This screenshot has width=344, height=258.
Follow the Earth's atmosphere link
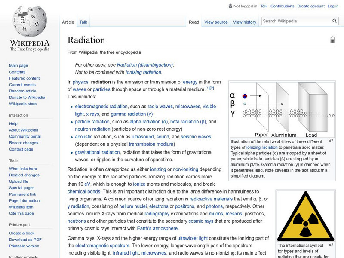pyautogui.click(x=157, y=228)
